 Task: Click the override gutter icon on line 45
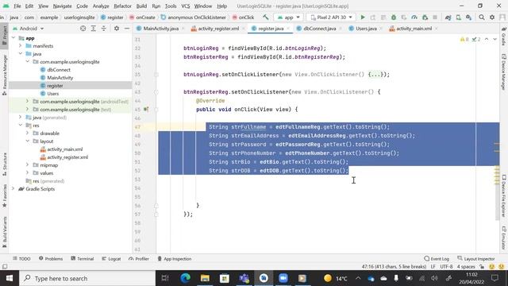[x=146, y=110]
